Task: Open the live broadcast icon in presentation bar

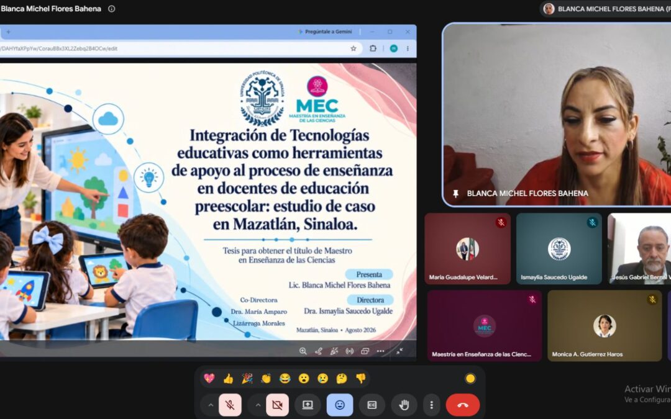Action: click(x=350, y=351)
